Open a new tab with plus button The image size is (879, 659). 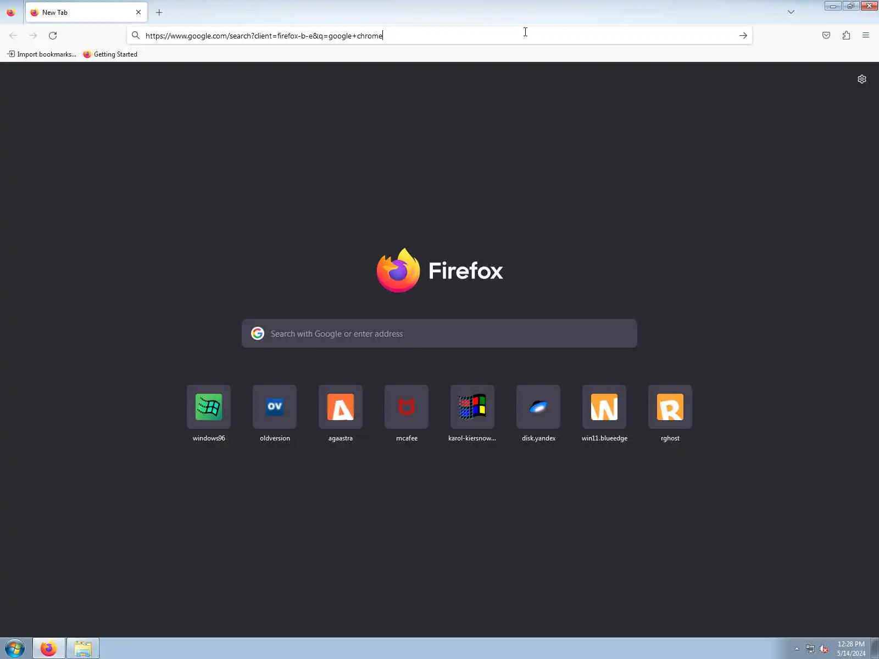159,12
